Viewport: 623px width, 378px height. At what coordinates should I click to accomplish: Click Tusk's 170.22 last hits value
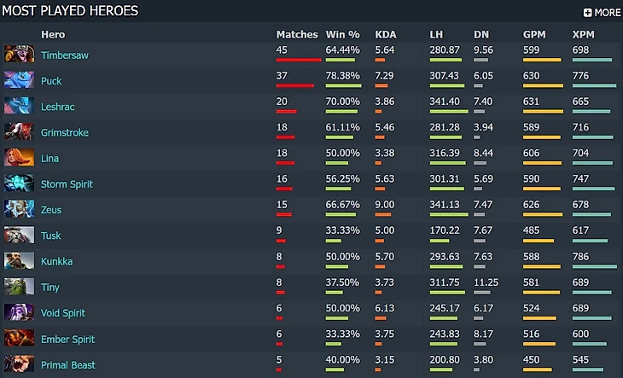[x=445, y=230]
